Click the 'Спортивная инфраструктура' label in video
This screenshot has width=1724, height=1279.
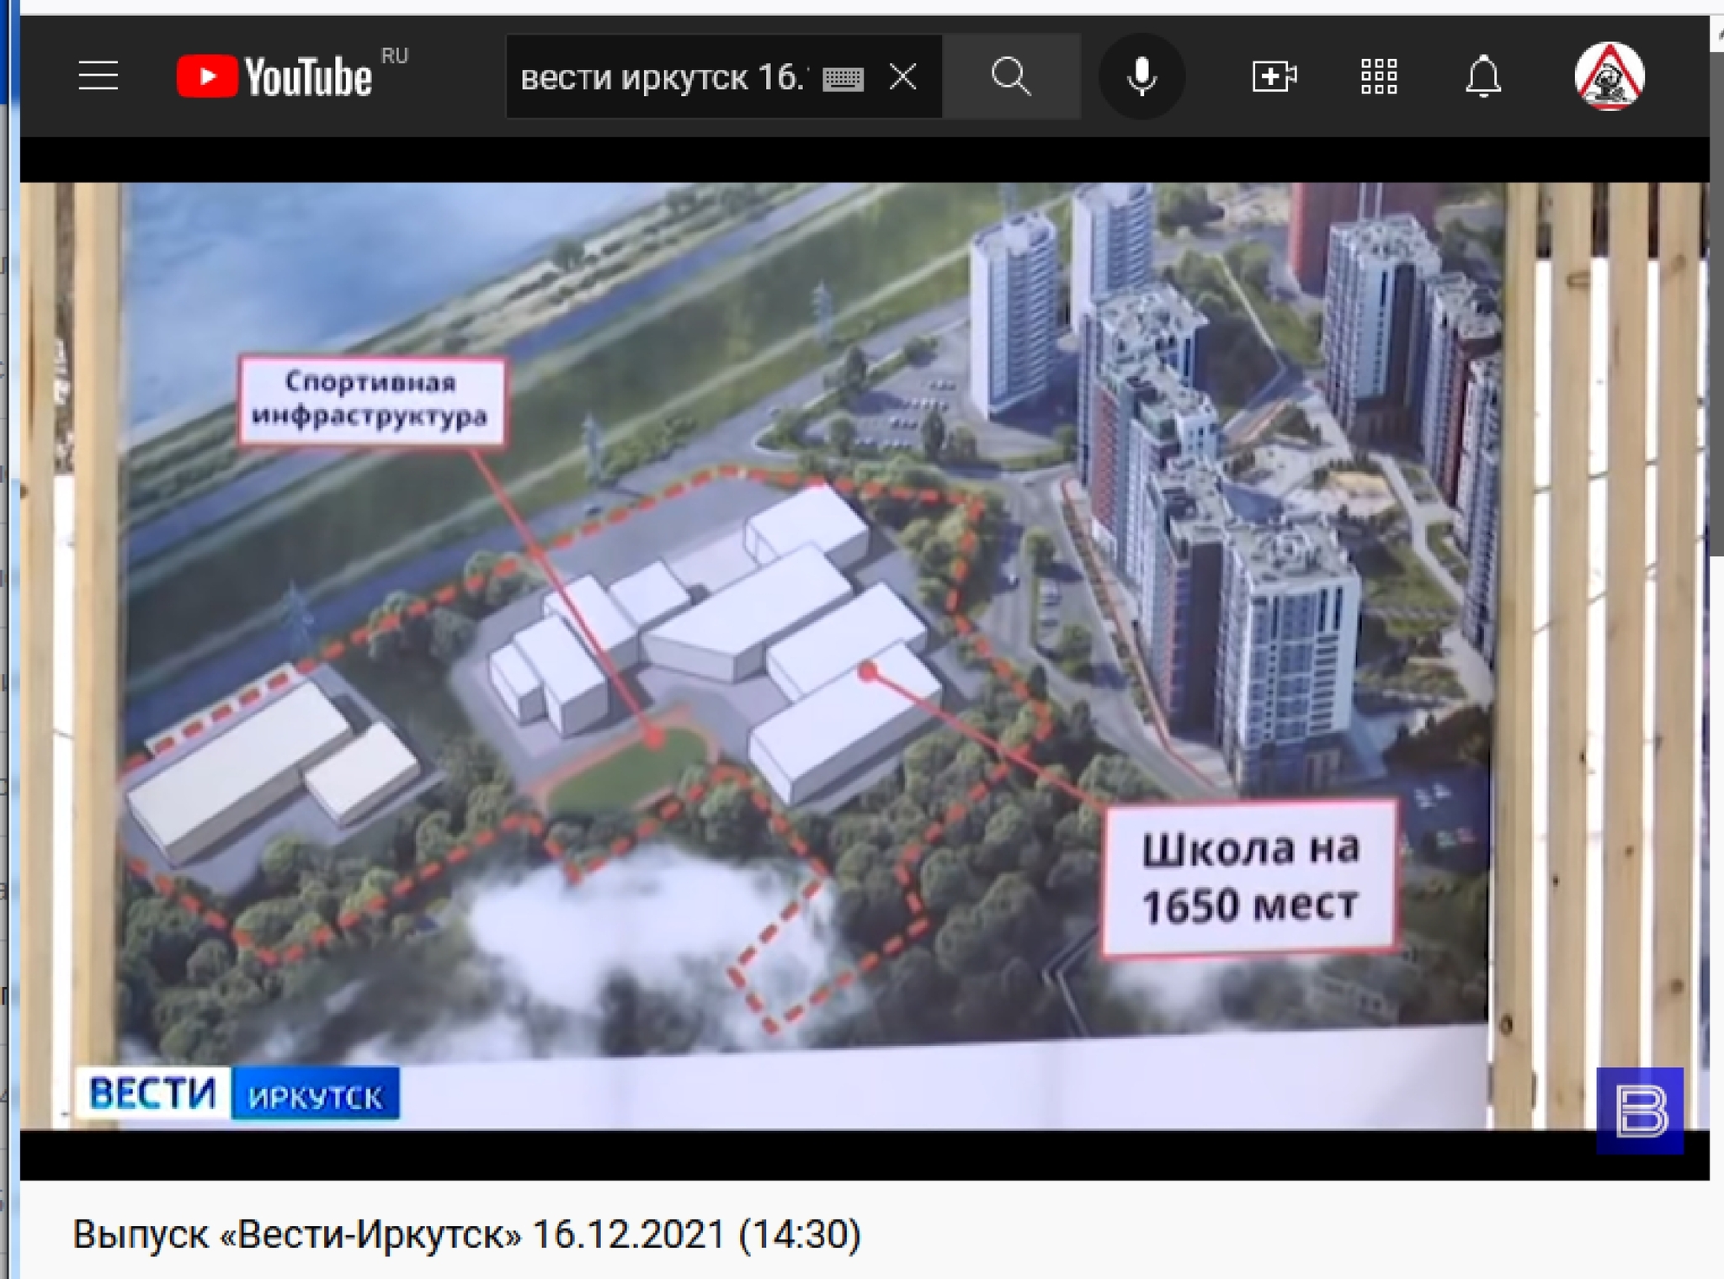pyautogui.click(x=371, y=401)
